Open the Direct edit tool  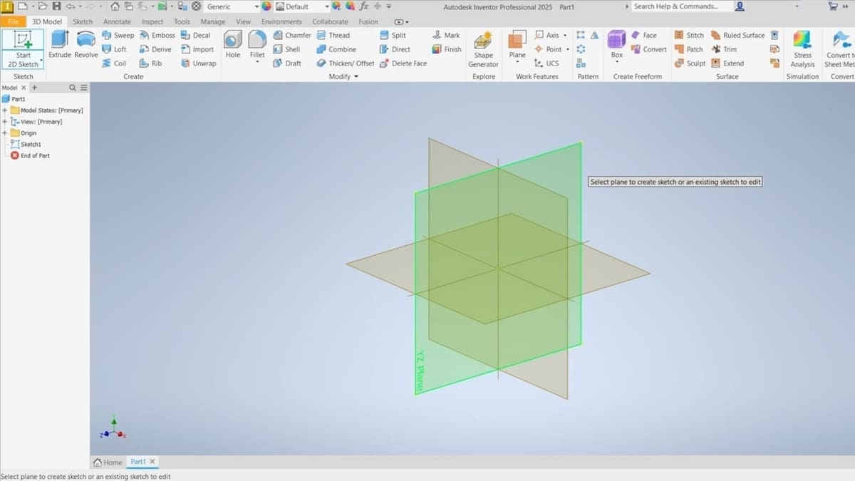395,49
